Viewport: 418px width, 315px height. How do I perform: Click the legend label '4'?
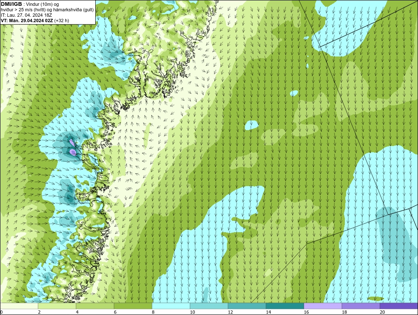(x=77, y=312)
